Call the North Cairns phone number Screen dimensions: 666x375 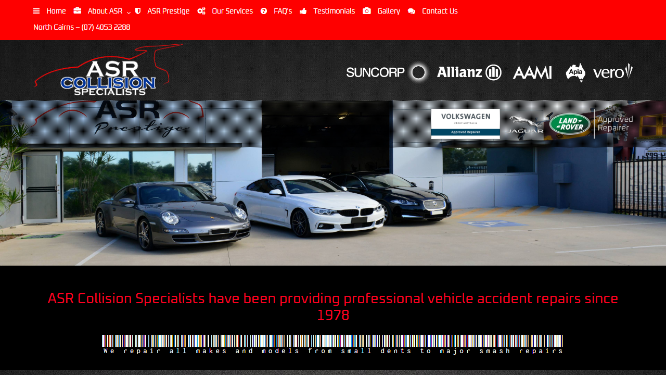coord(82,27)
